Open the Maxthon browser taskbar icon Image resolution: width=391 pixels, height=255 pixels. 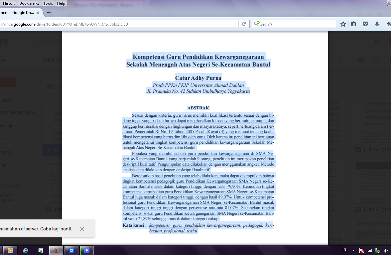point(71,250)
